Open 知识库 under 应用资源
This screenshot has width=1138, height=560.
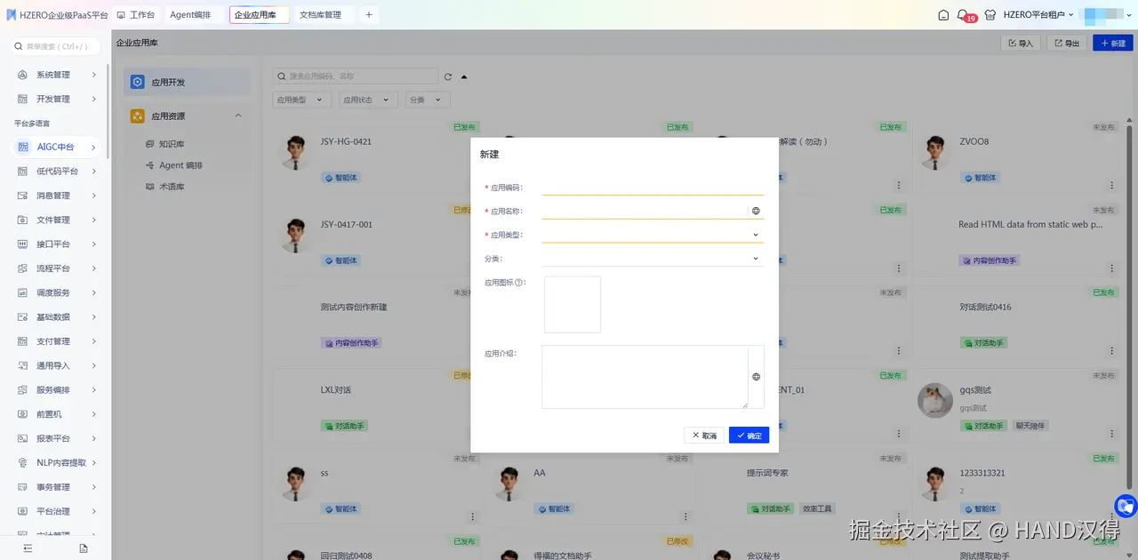172,144
